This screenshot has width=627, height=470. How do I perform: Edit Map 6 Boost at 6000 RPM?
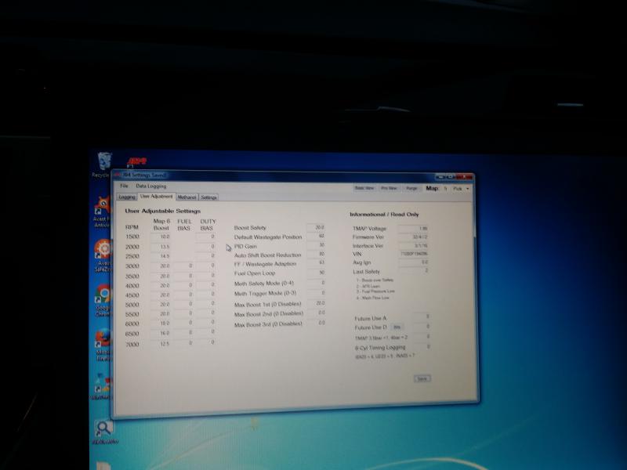(161, 324)
